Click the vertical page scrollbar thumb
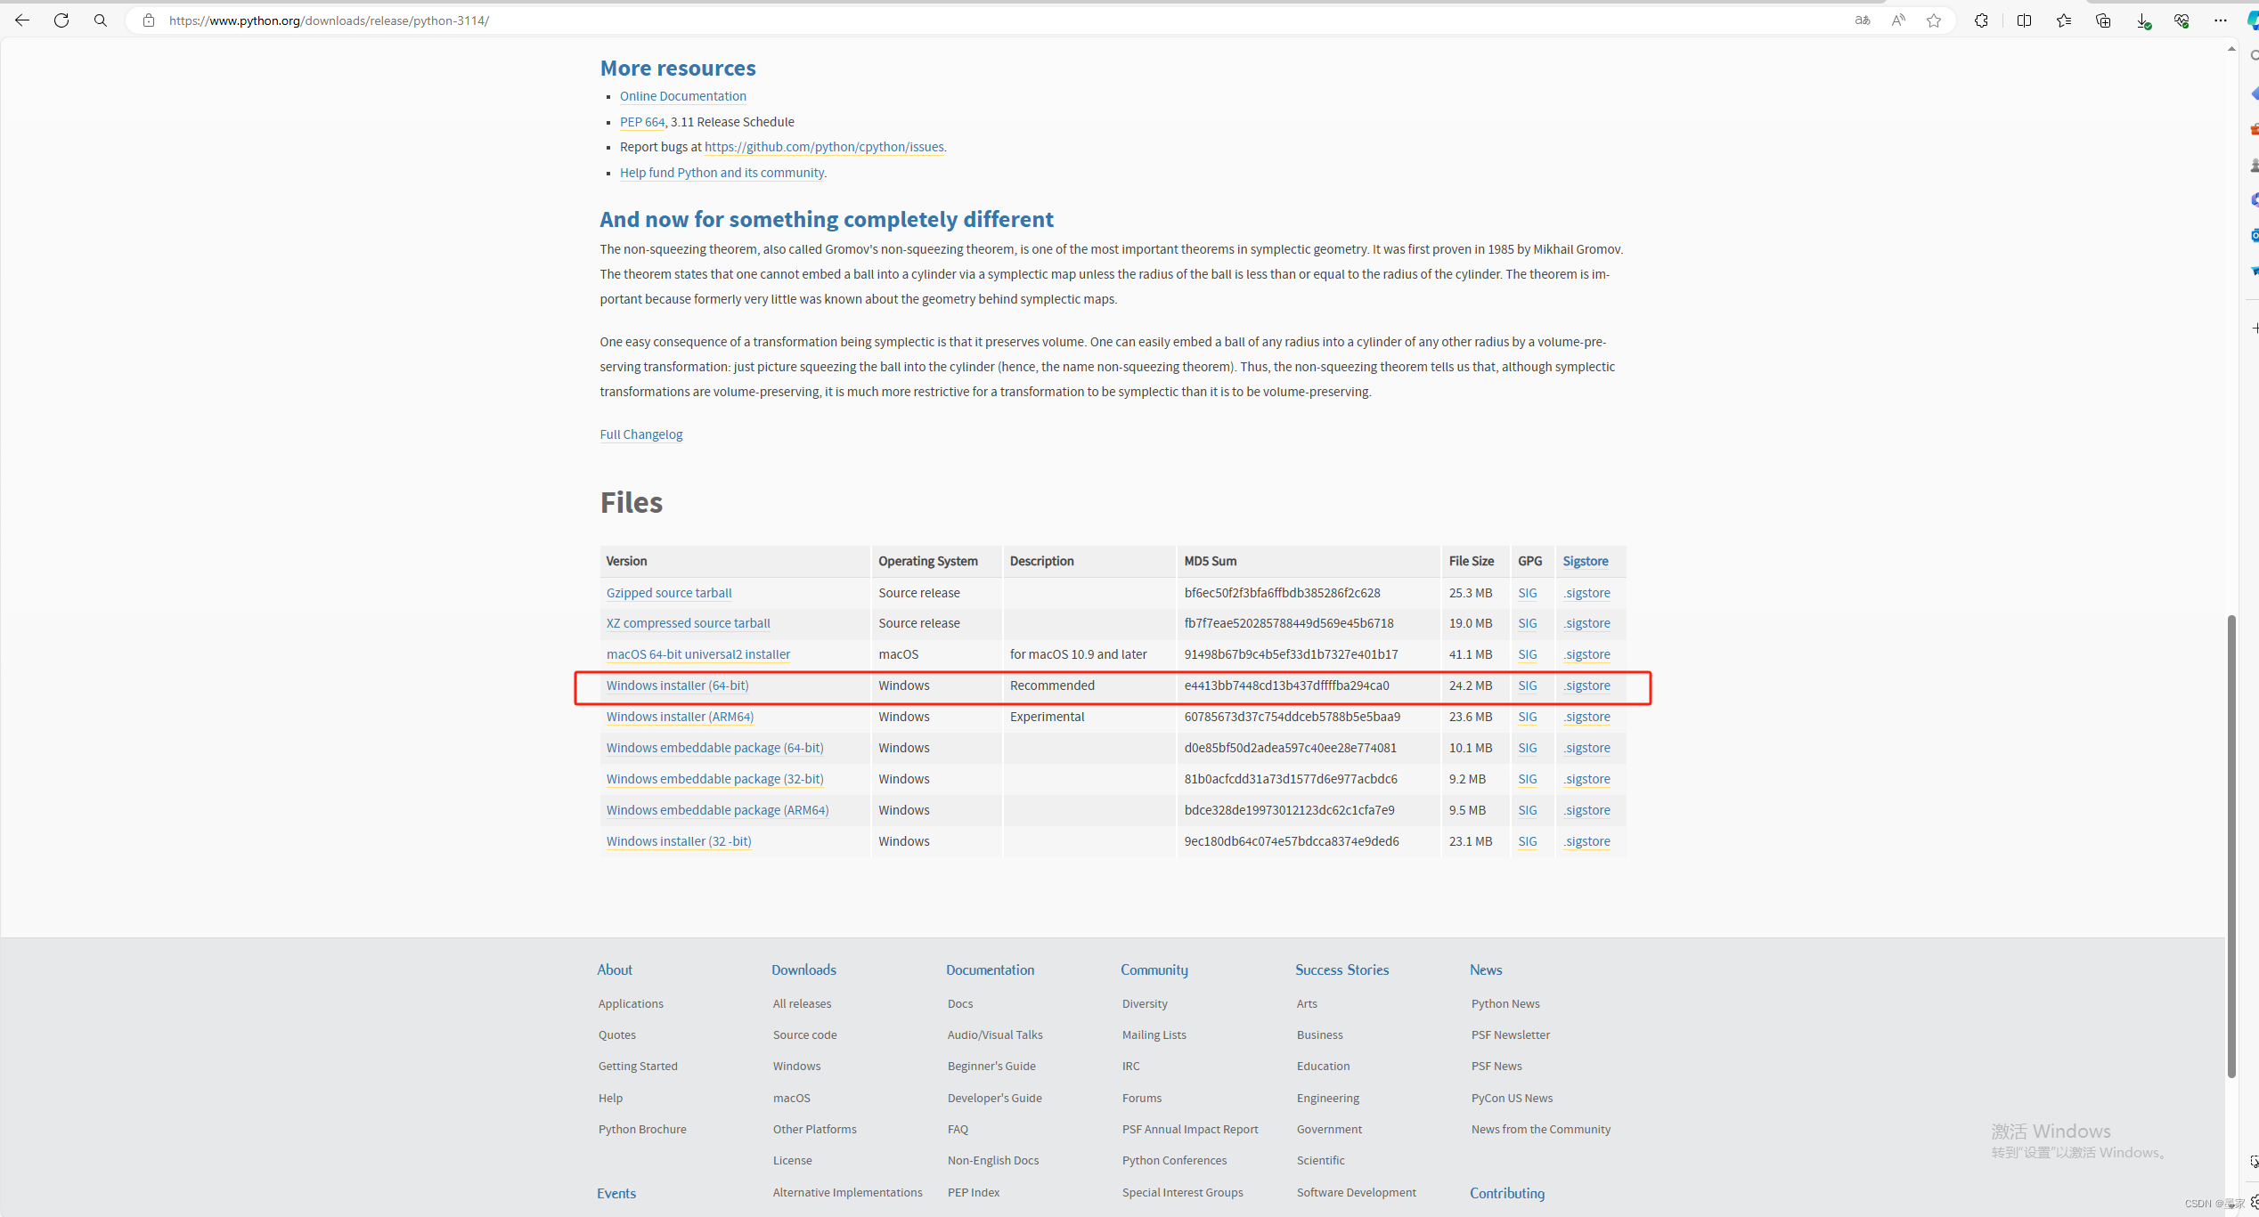The width and height of the screenshot is (2259, 1217). coord(2231,846)
